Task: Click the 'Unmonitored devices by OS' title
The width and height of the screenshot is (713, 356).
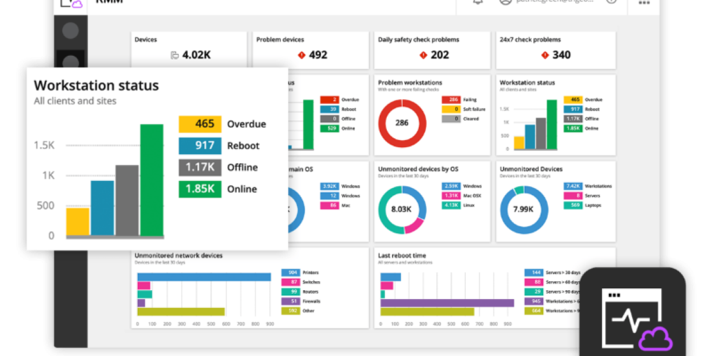Action: point(418,169)
